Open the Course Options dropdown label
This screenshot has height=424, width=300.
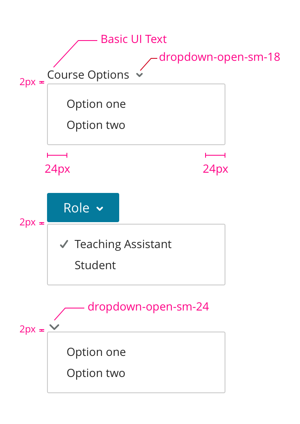pos(88,75)
